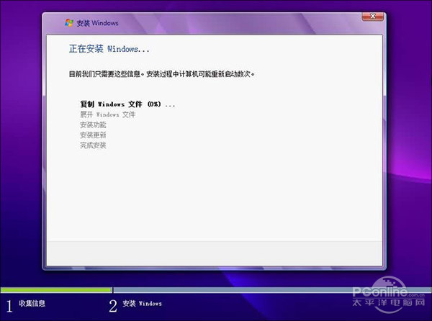
Task: Click the Windows logo in the title bar
Action: 68,23
